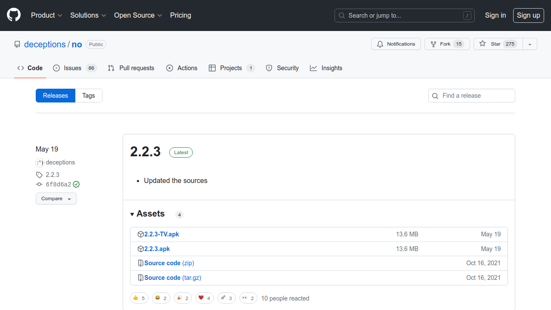Open the Compare dropdown
The height and width of the screenshot is (310, 551).
pos(56,198)
